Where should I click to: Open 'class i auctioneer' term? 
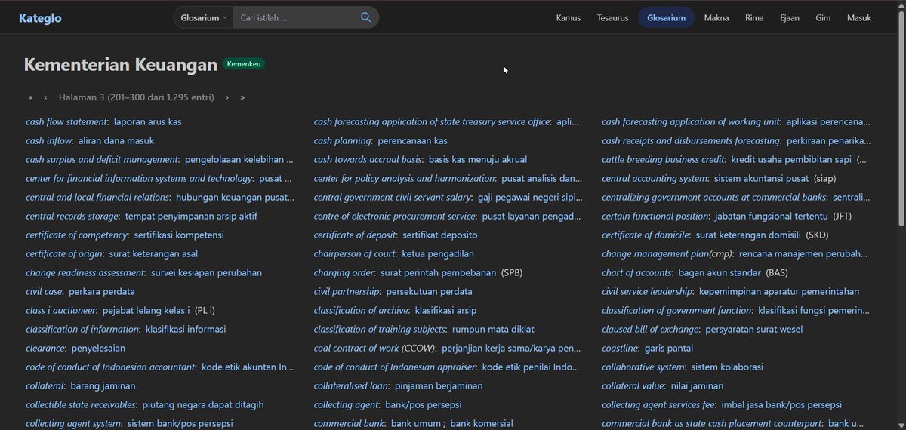click(x=61, y=310)
